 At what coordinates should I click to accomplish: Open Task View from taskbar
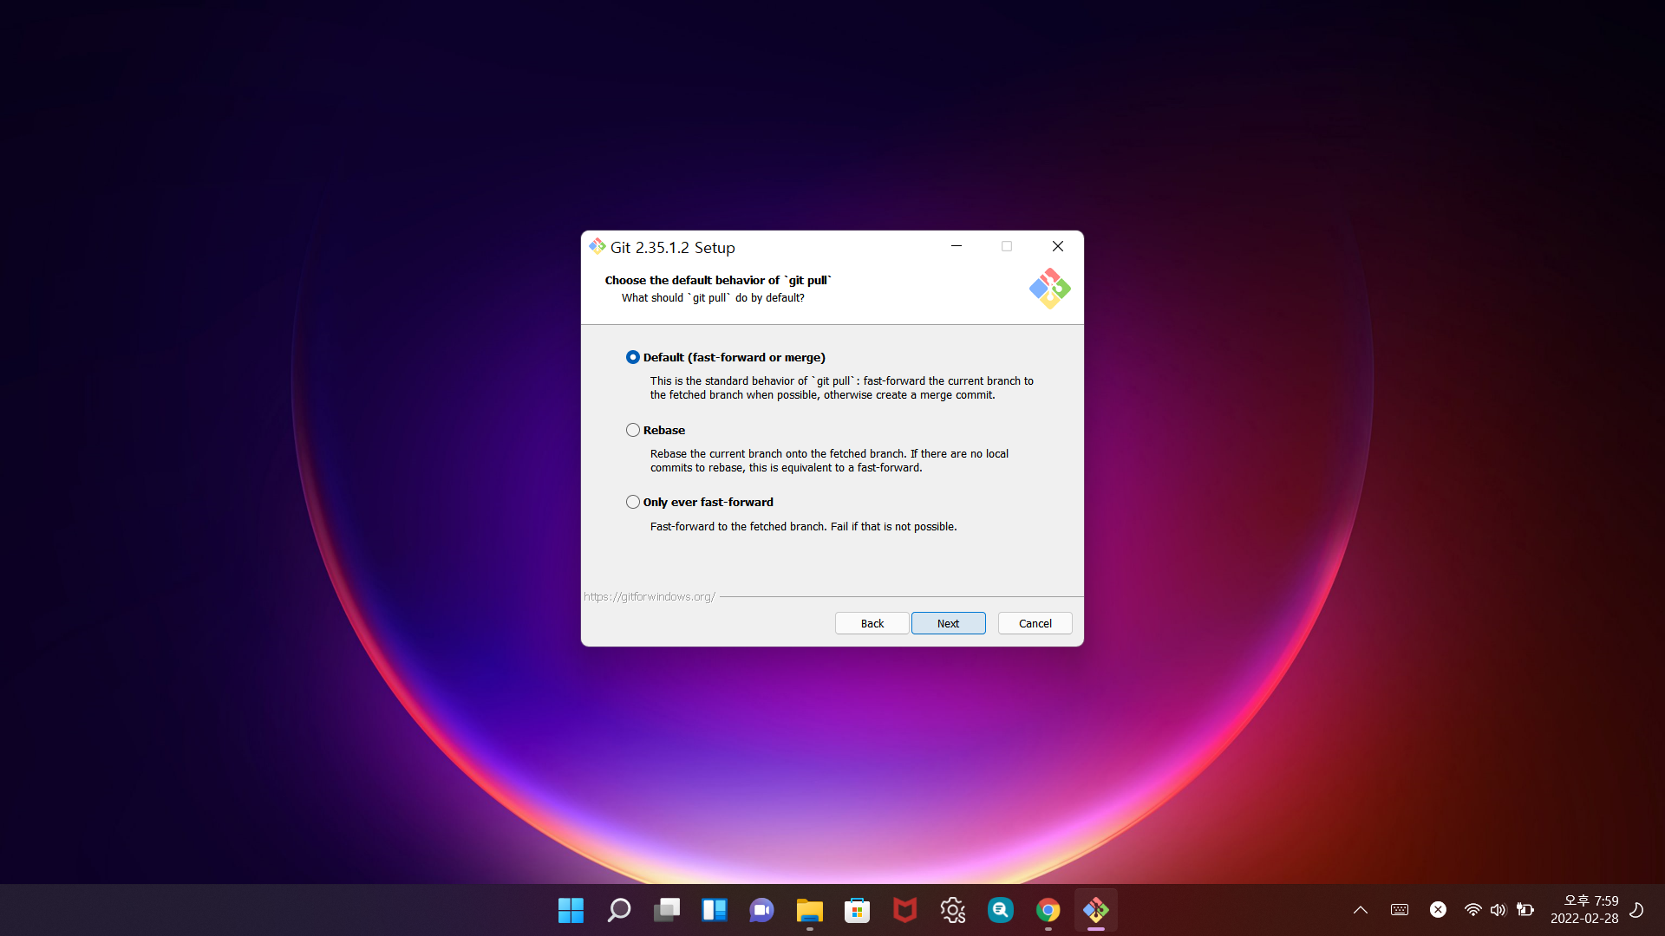click(x=666, y=910)
